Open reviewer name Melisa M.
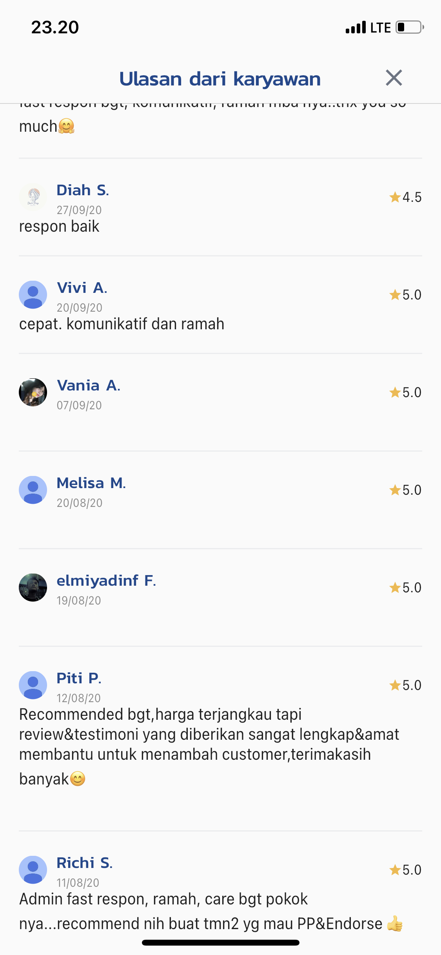The height and width of the screenshot is (955, 441). [x=91, y=483]
